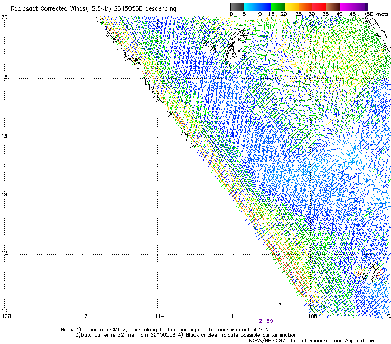Screen dimensions: 391x344
Task: Click the small black circle marker near 18N
Action: 138,68
